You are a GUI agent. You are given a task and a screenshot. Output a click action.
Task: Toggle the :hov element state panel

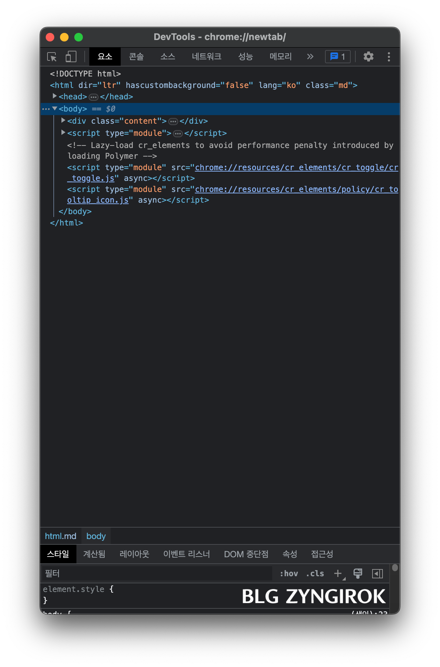[x=289, y=573]
